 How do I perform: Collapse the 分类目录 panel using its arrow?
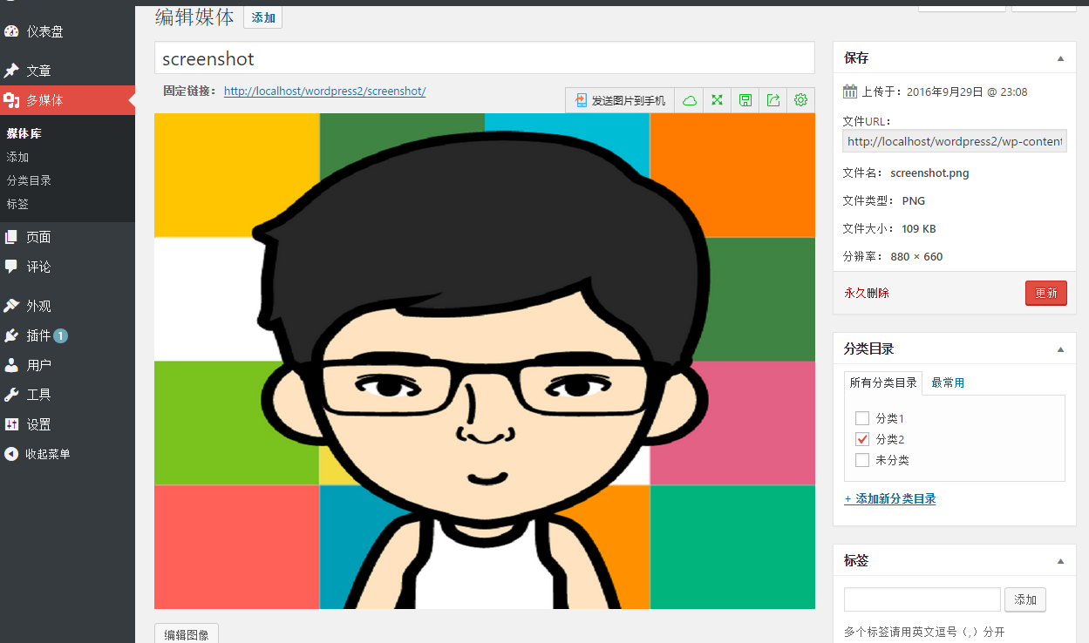pos(1060,349)
